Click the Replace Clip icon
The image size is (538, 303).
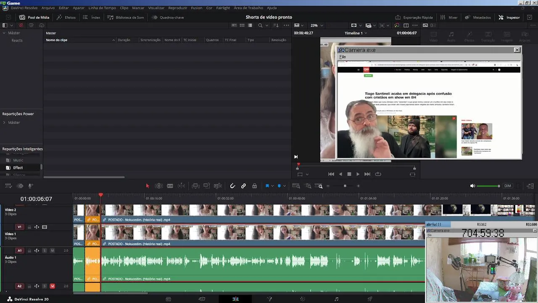(x=218, y=186)
